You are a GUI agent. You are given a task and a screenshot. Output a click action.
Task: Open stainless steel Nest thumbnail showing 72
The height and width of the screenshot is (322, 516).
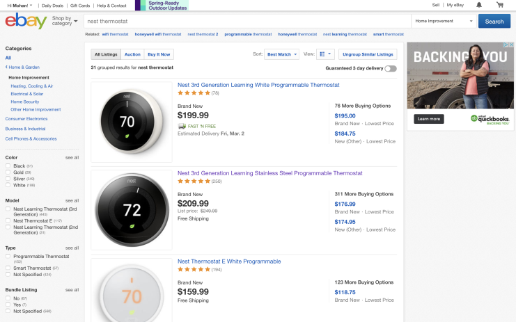click(132, 210)
